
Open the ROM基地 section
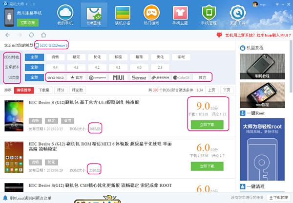pos(94,15)
